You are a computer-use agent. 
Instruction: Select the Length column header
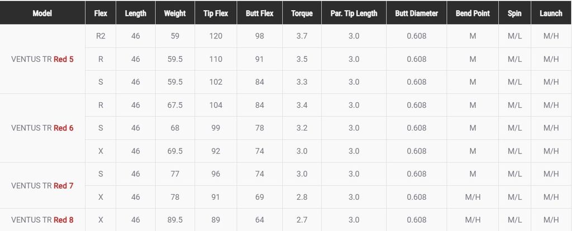(135, 13)
